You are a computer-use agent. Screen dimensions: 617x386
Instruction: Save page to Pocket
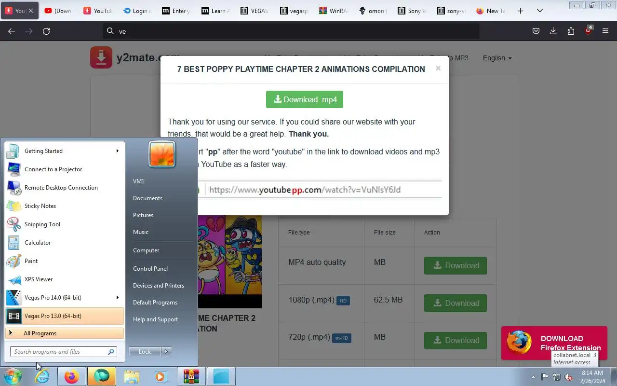point(536,31)
